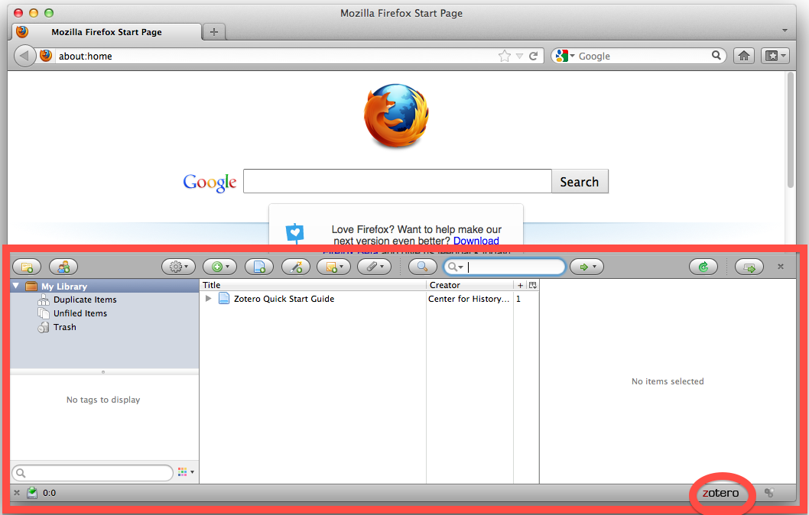Expand the Zotero Quick Start Guide item
Viewport: 809px width, 515px height.
click(208, 299)
